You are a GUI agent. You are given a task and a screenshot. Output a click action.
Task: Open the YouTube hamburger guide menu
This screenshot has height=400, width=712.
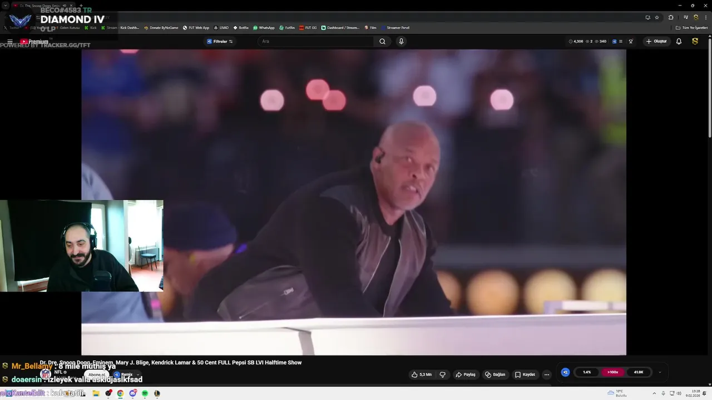9,42
